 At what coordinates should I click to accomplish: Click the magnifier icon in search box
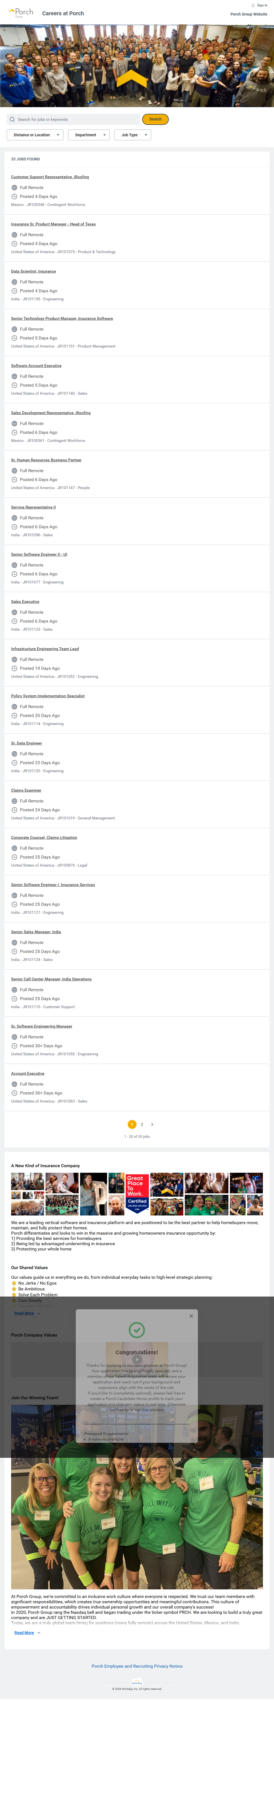(x=12, y=119)
